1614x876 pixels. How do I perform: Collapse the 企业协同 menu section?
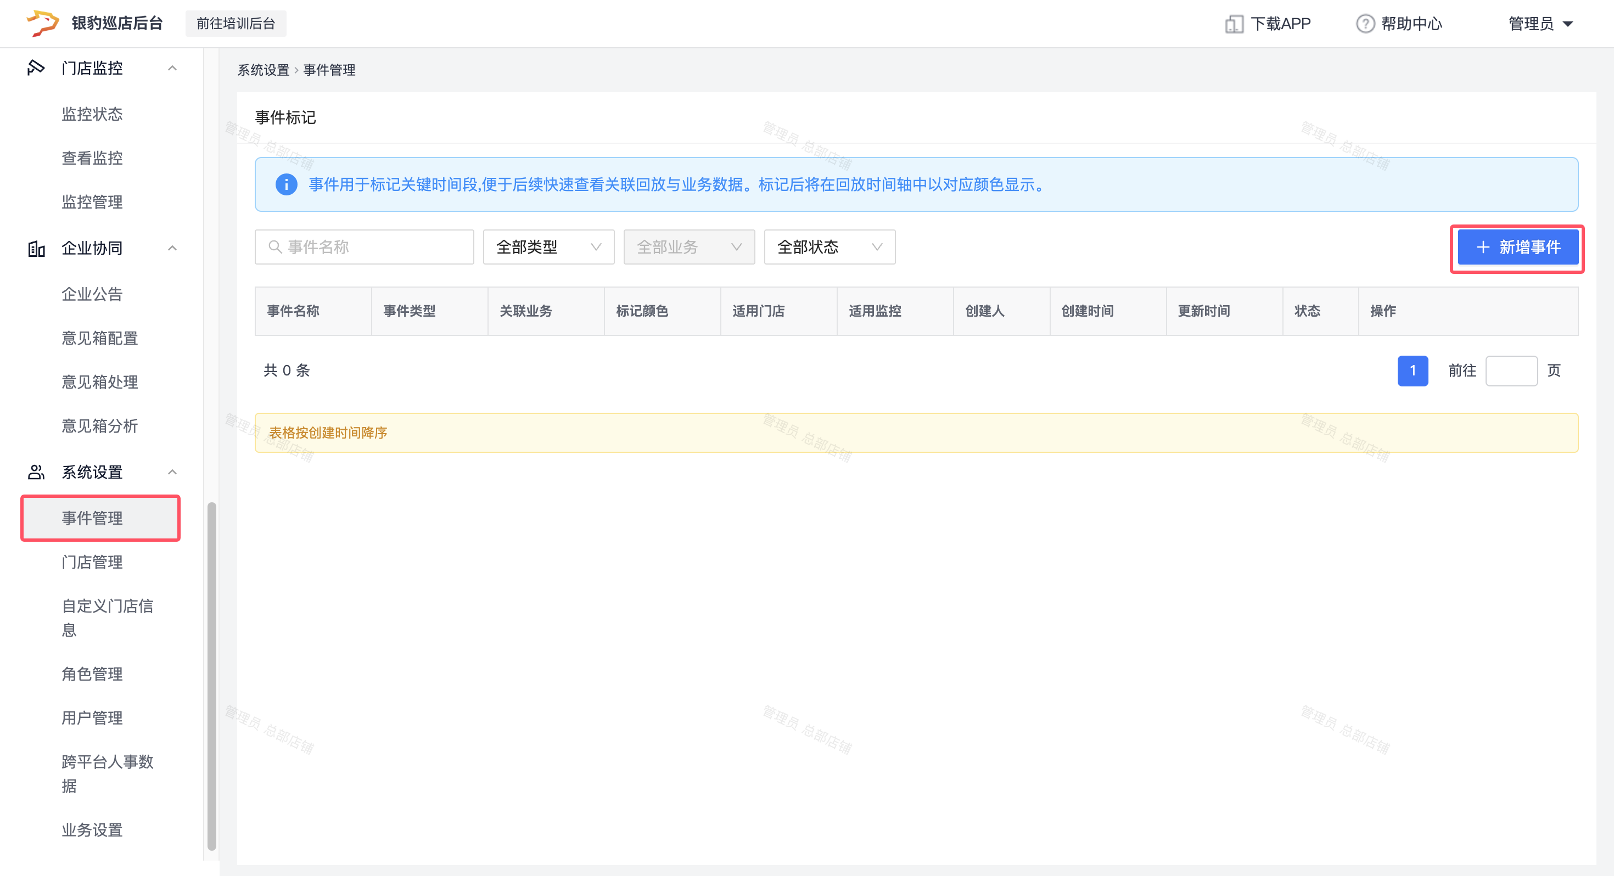point(172,248)
